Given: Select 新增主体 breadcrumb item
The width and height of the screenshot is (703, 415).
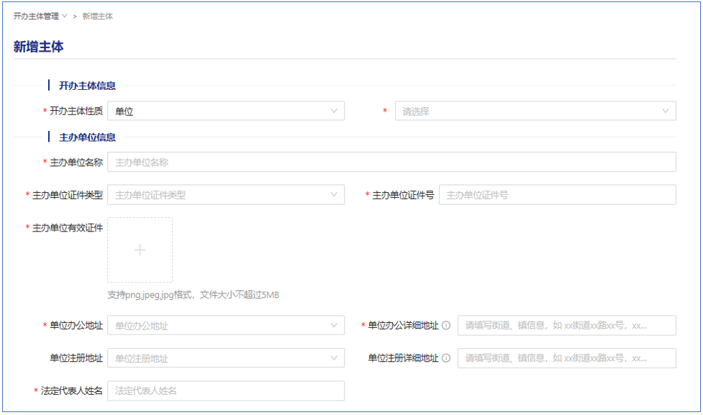Looking at the screenshot, I should pos(97,16).
